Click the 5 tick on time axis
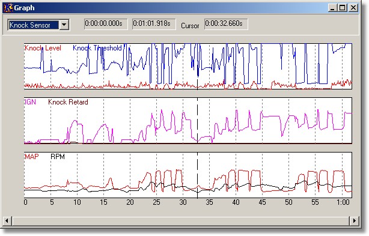The image size is (369, 236). tap(52, 202)
